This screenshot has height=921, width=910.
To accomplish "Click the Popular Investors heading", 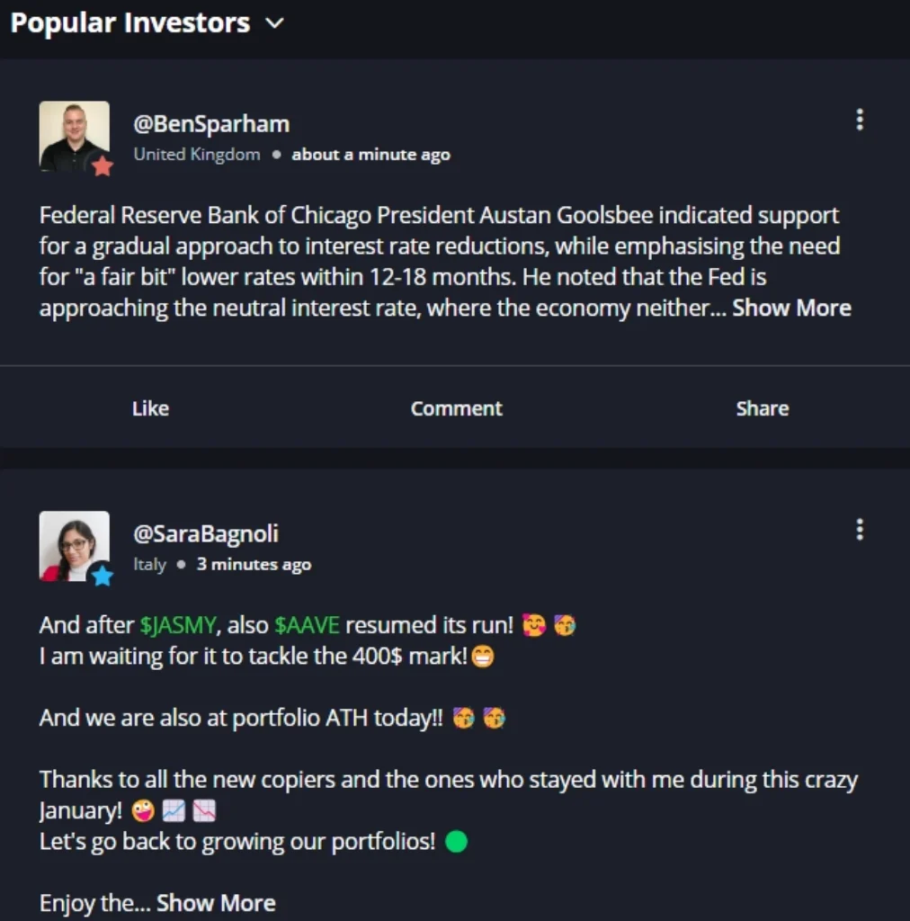I will (129, 22).
